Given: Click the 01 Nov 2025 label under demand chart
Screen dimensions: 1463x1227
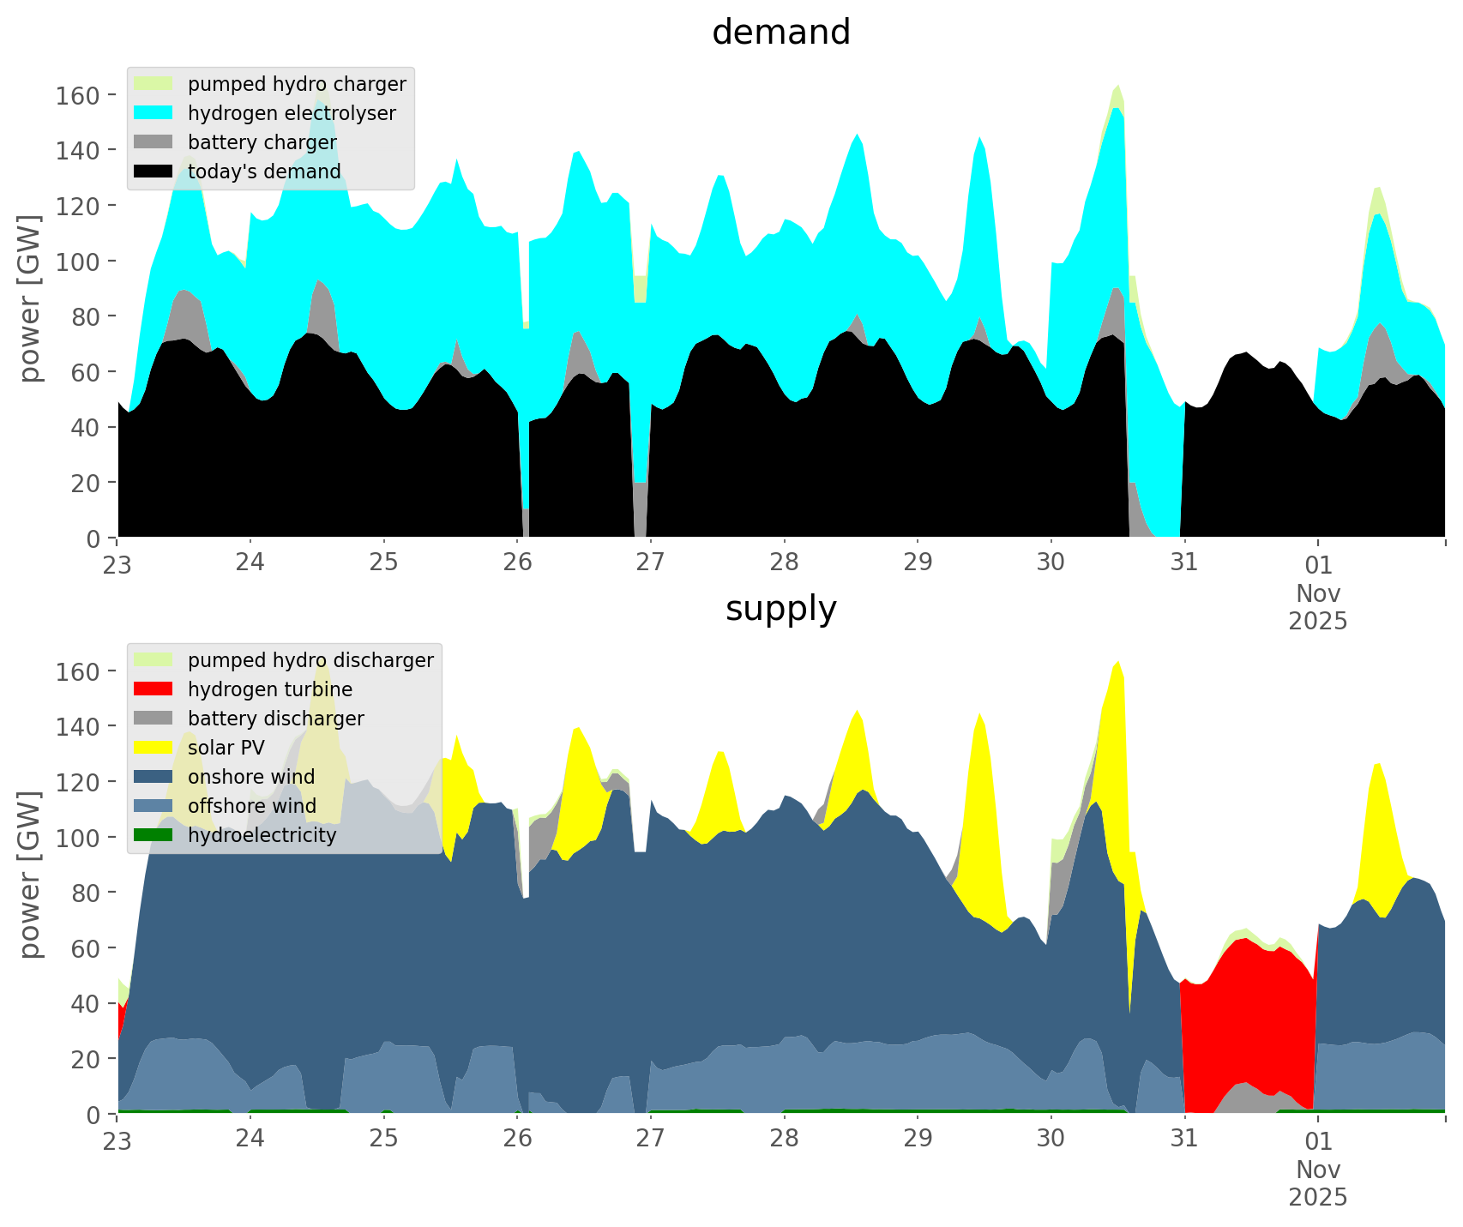Looking at the screenshot, I should (x=1318, y=592).
